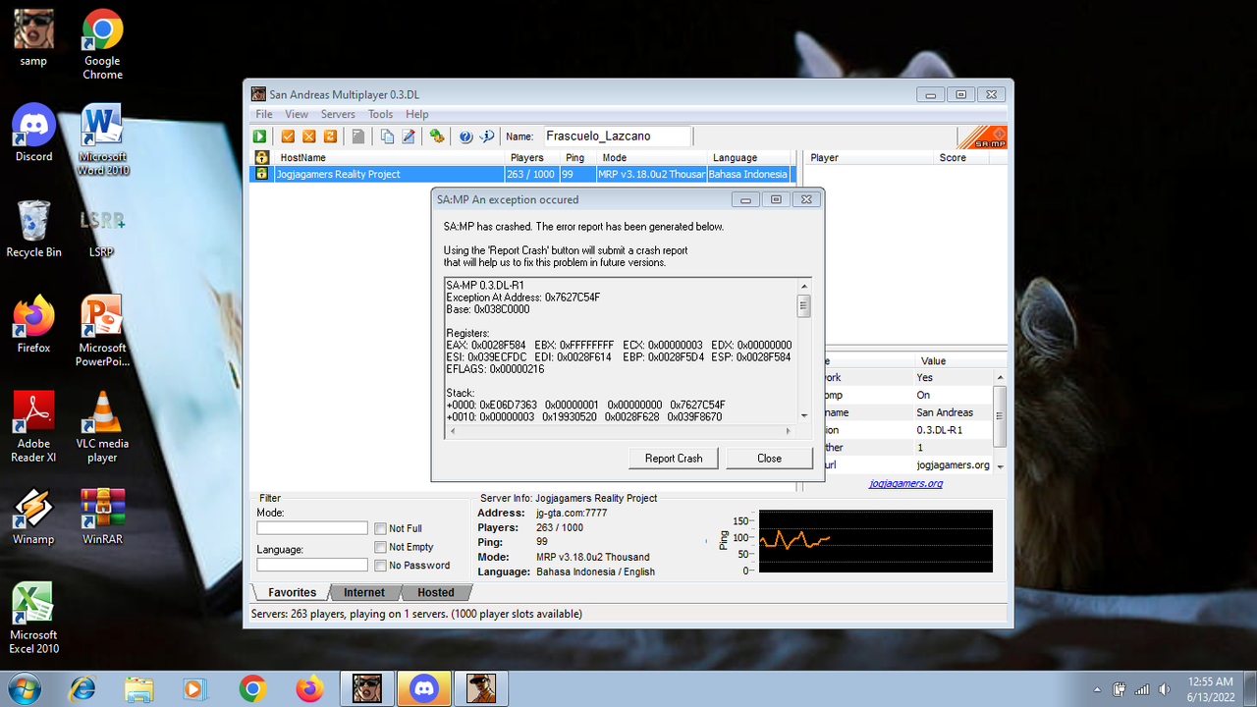Image resolution: width=1257 pixels, height=707 pixels.
Task: Open Windows Explorer from the taskbar
Action: point(139,688)
